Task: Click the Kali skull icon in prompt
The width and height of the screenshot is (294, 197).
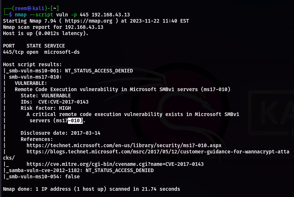Action: click(29, 9)
